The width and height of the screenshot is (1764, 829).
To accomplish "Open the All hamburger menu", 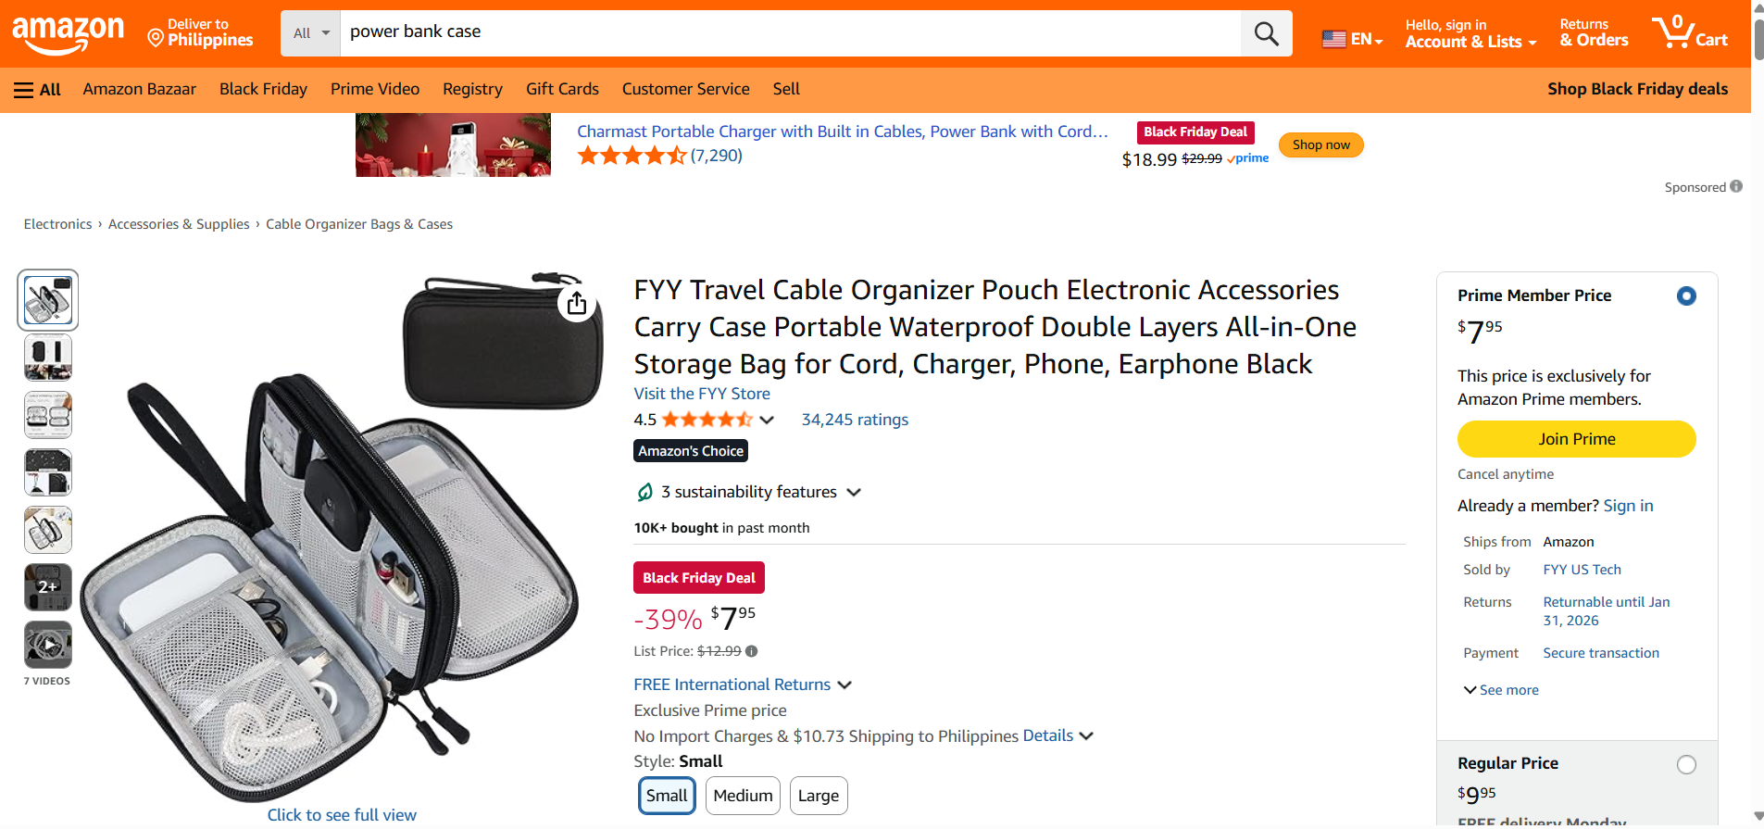I will click(x=37, y=90).
